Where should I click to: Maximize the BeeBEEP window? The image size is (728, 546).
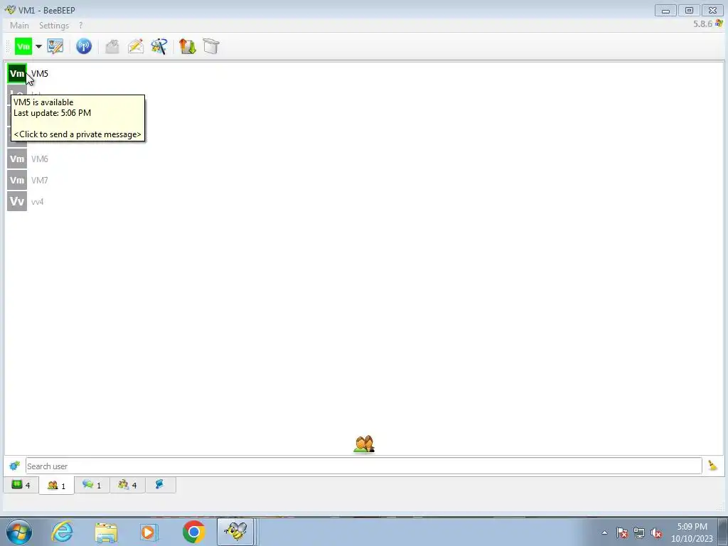689,10
